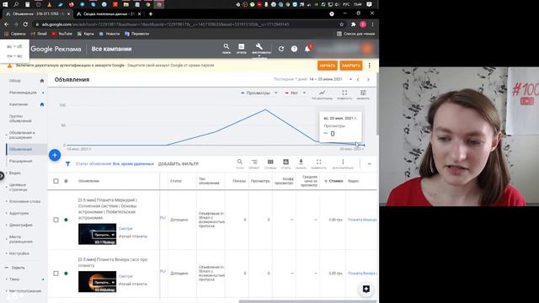Click the Планета Меркурий ad thumbnail
This screenshot has width=539, height=303.
tap(98, 234)
